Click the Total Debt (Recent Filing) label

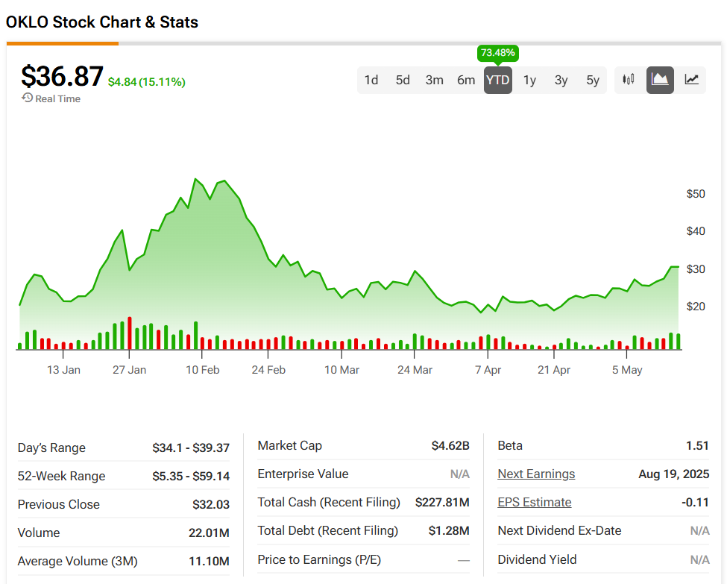pyautogui.click(x=328, y=530)
